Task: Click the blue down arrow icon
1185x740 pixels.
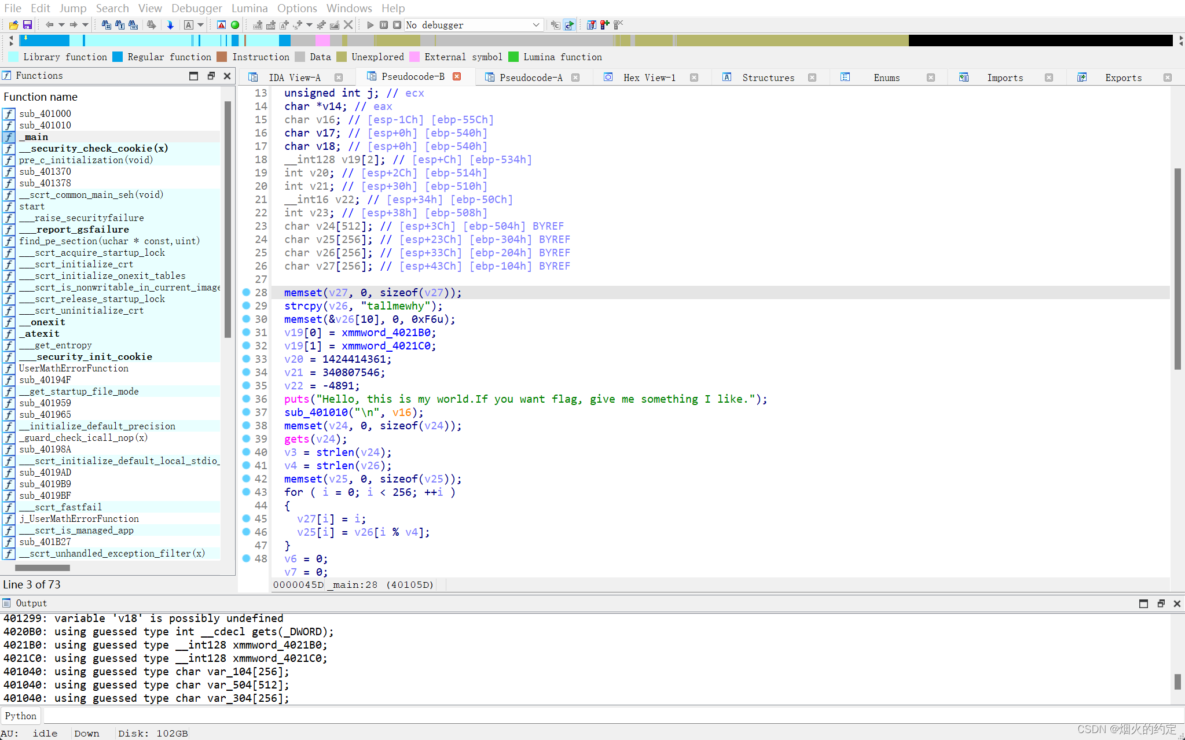Action: coord(170,25)
